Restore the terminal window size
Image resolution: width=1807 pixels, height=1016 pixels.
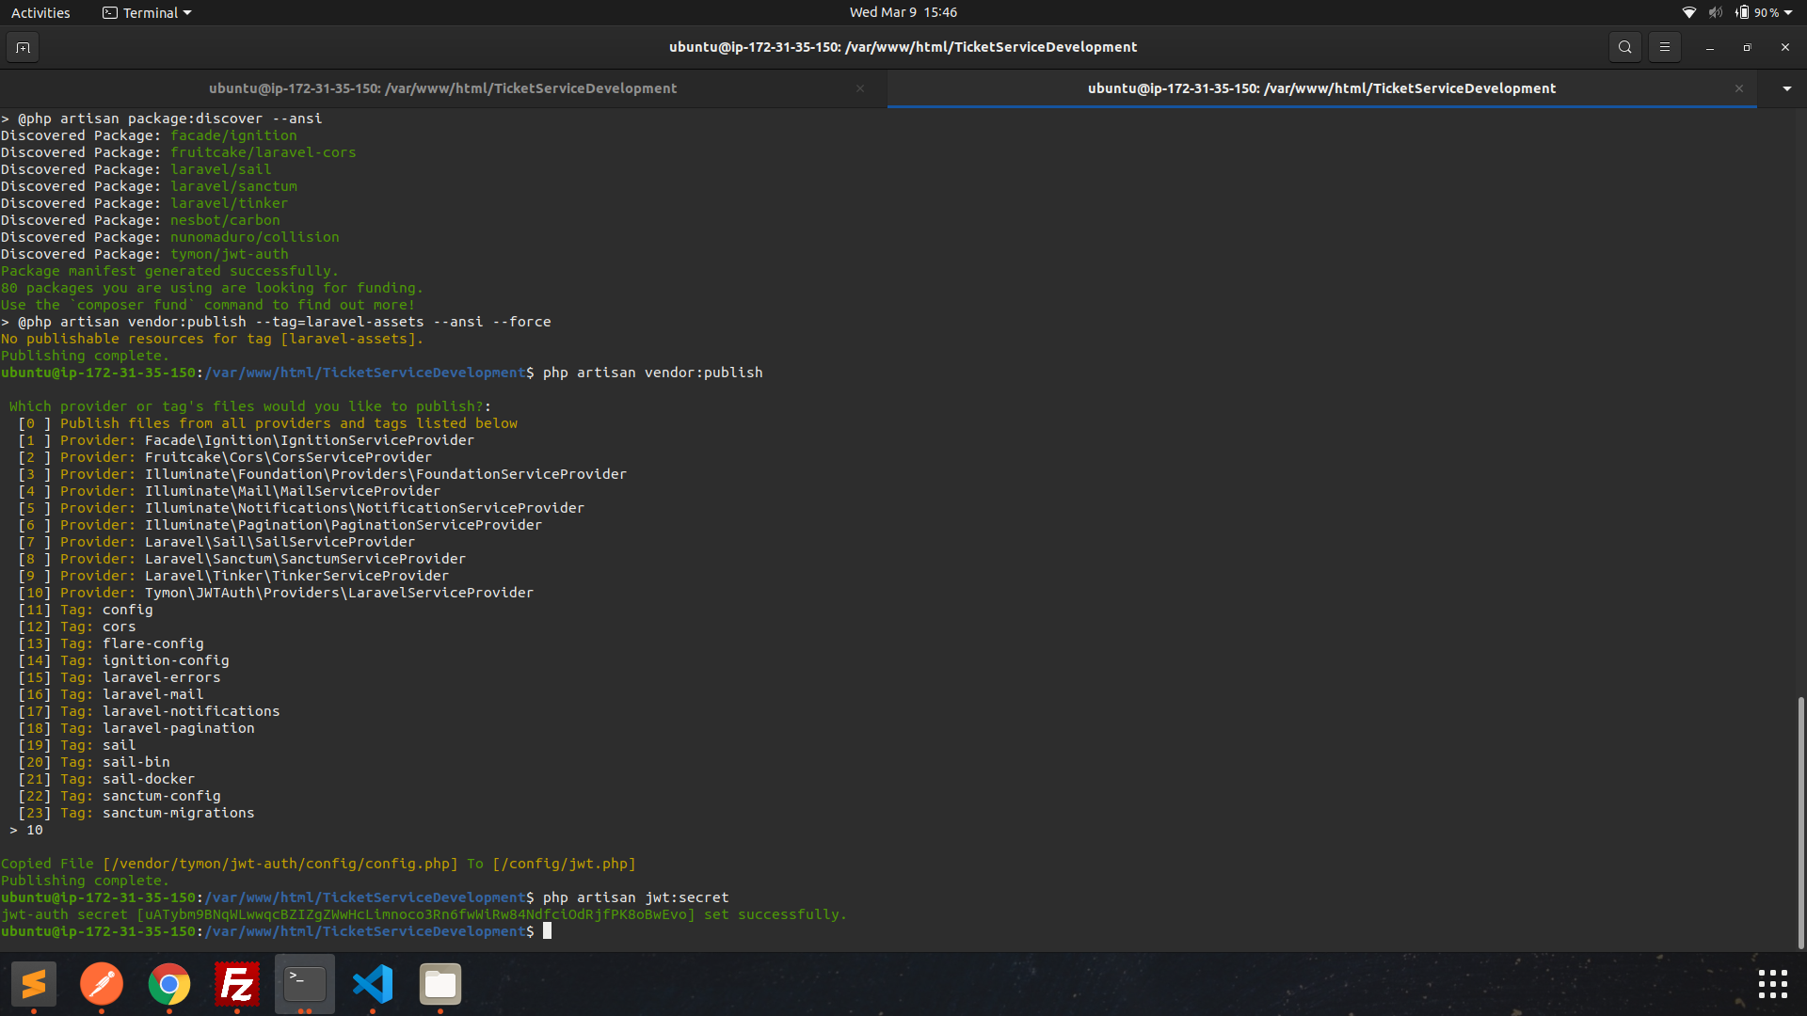[x=1747, y=47]
